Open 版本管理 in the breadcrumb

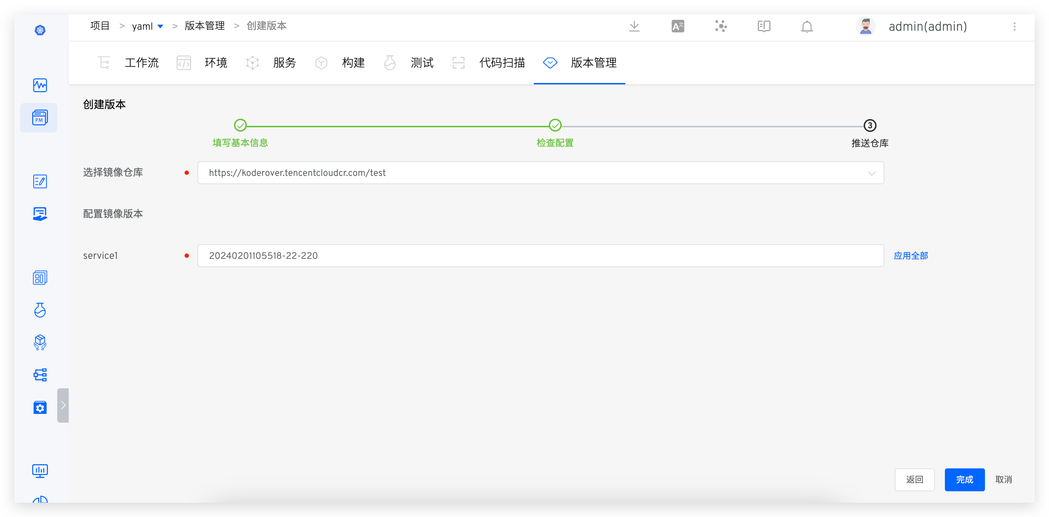coord(204,26)
